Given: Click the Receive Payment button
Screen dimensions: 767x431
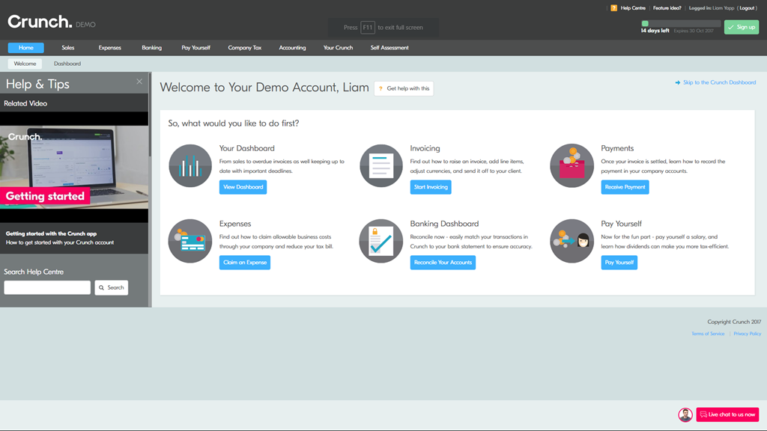Looking at the screenshot, I should tap(625, 186).
